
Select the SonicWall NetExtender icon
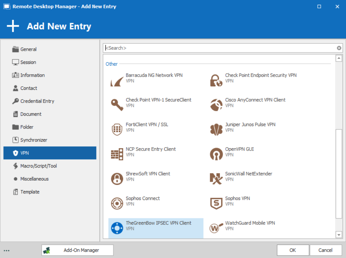(216, 179)
